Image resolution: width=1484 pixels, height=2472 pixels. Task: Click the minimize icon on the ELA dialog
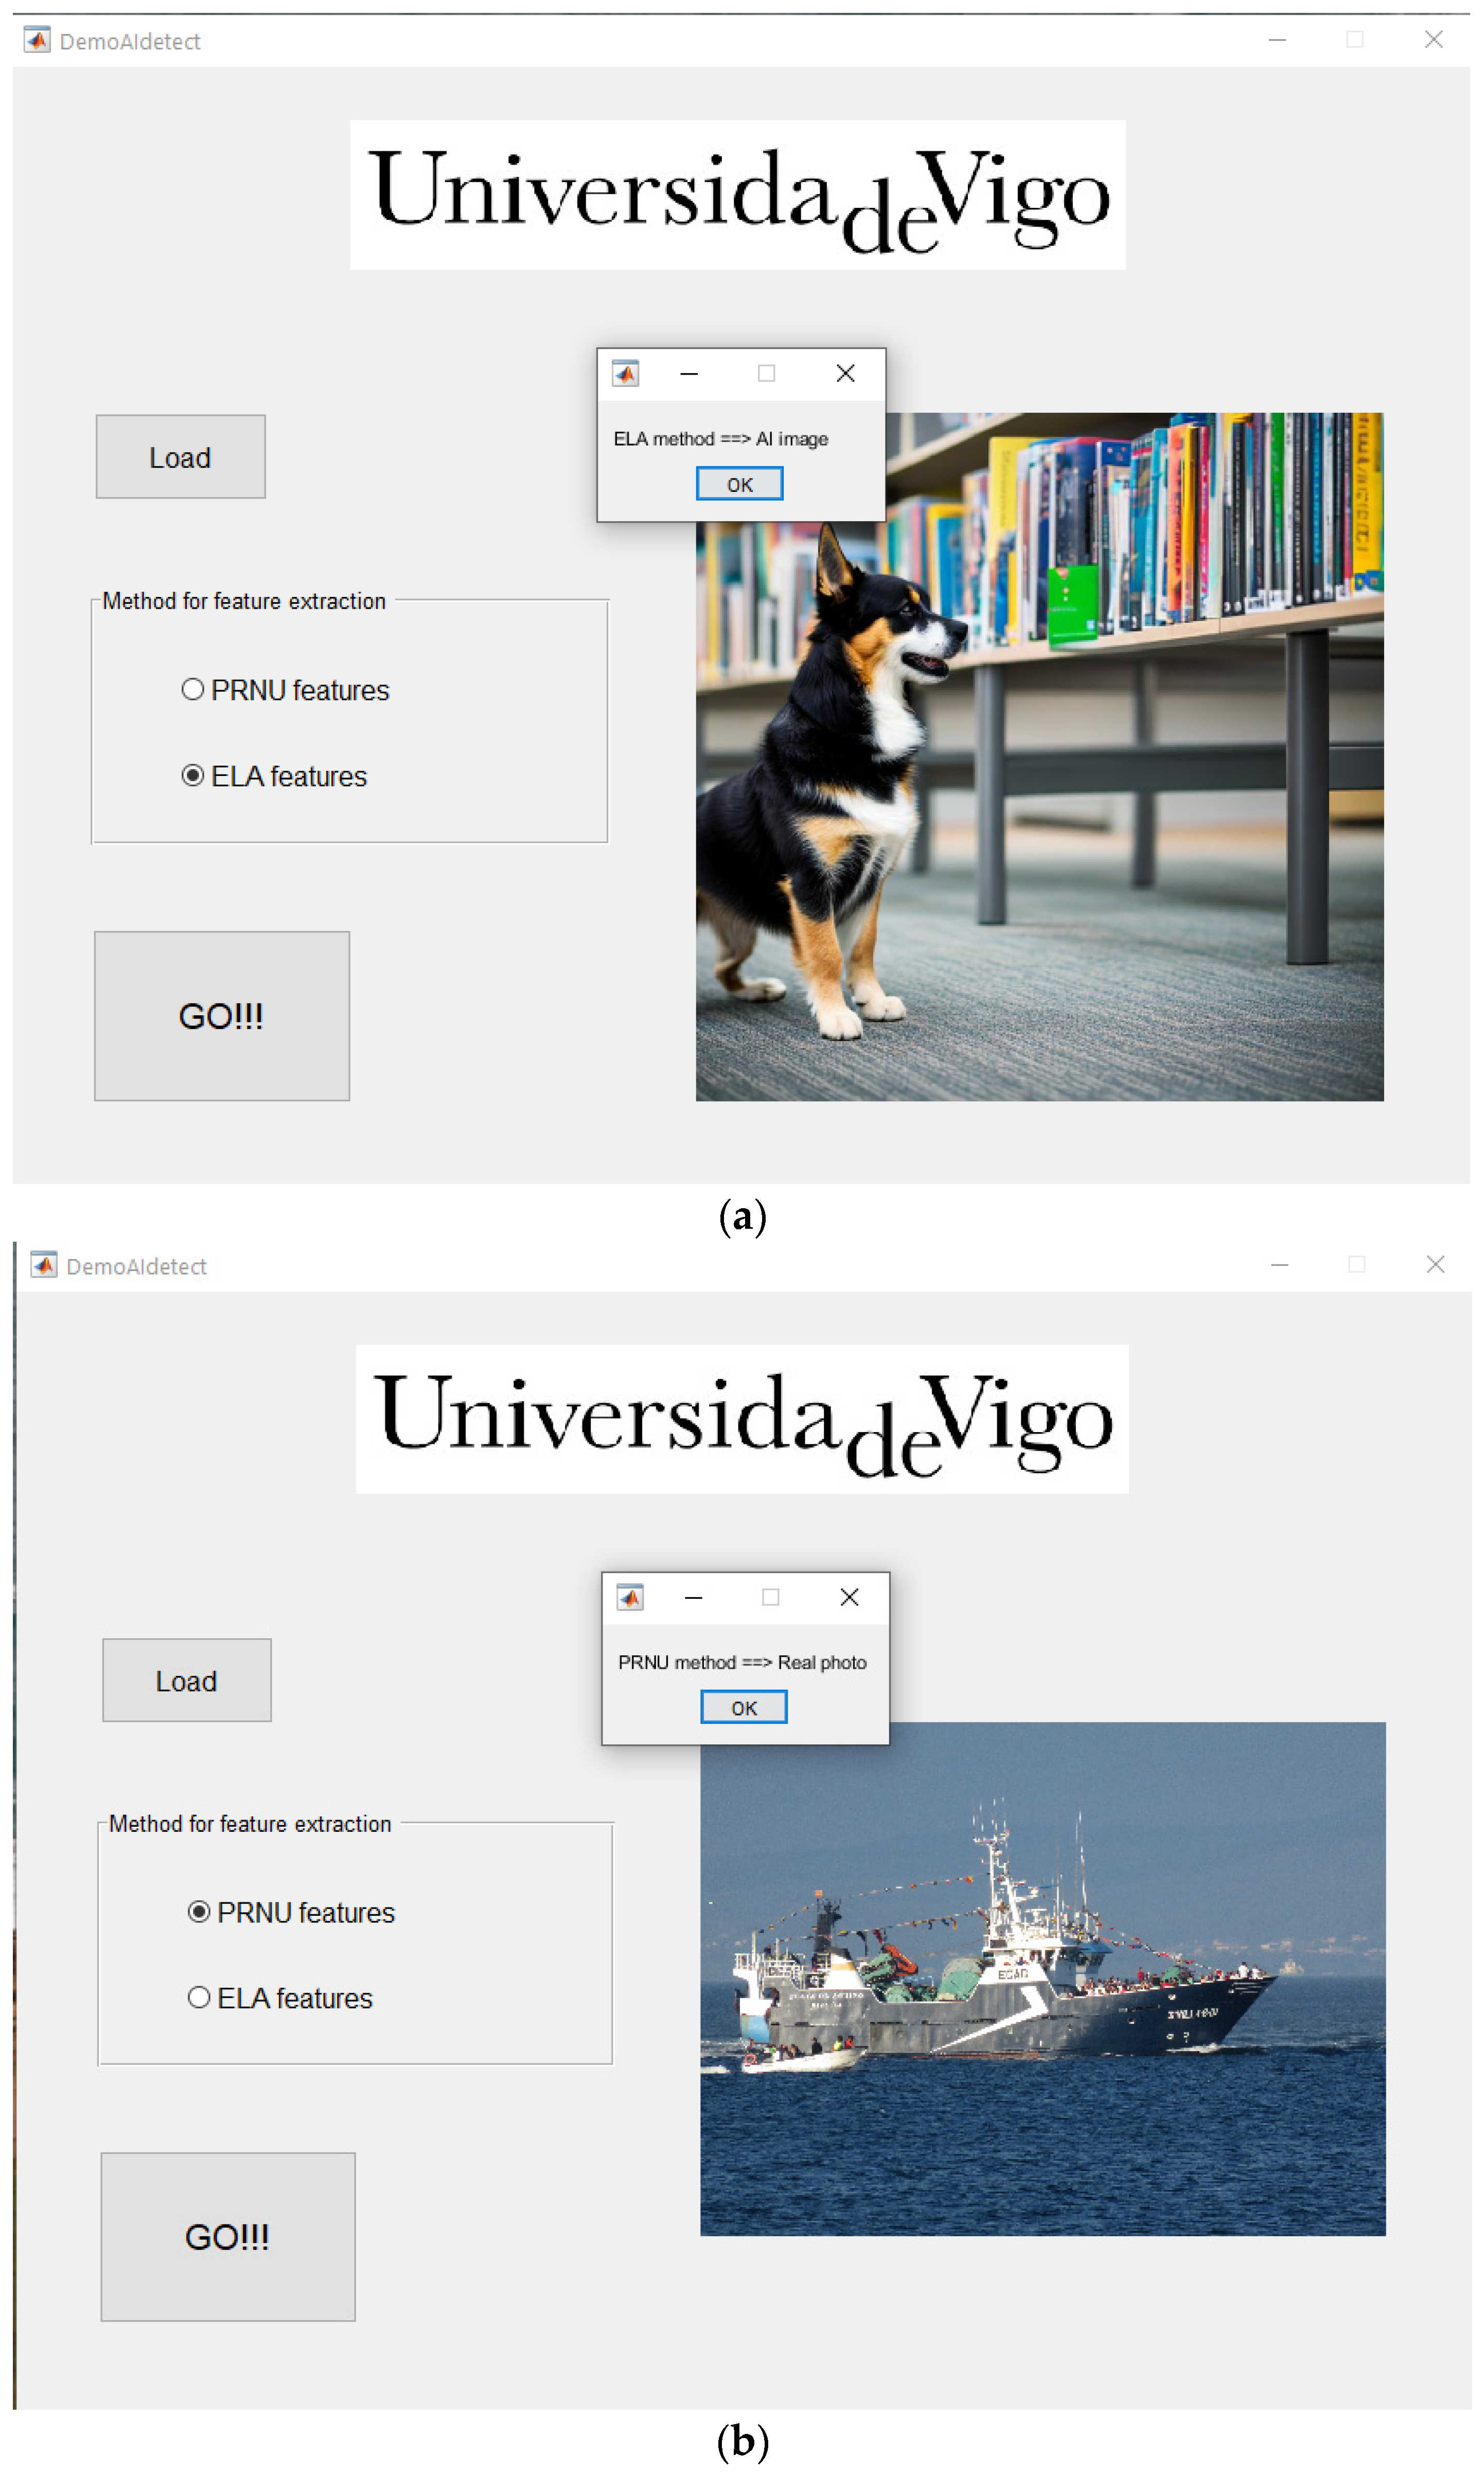pyautogui.click(x=689, y=372)
